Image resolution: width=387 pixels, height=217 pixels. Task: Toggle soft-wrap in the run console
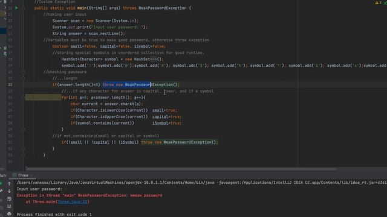pos(9,198)
